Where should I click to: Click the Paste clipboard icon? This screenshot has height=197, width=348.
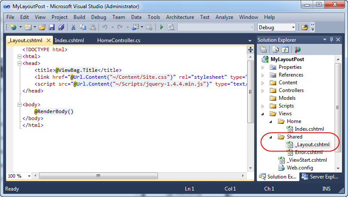(92, 27)
